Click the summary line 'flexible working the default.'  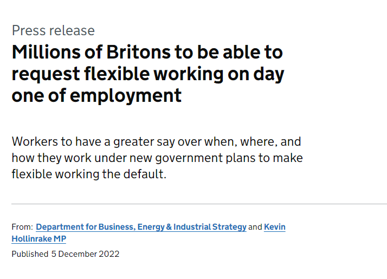pyautogui.click(x=89, y=174)
